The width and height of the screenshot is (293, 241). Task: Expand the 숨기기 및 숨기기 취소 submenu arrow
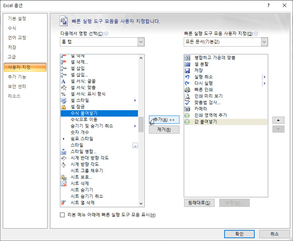point(135,126)
